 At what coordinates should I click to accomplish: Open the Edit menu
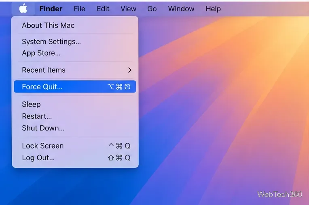click(103, 9)
